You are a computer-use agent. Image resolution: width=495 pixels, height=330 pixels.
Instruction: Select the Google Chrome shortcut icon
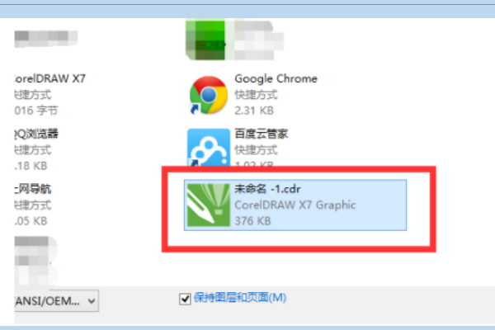[x=209, y=95]
